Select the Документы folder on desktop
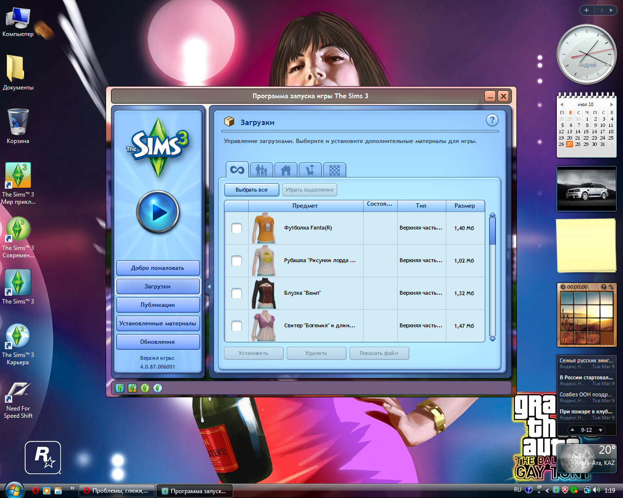The width and height of the screenshot is (623, 498). tap(18, 72)
